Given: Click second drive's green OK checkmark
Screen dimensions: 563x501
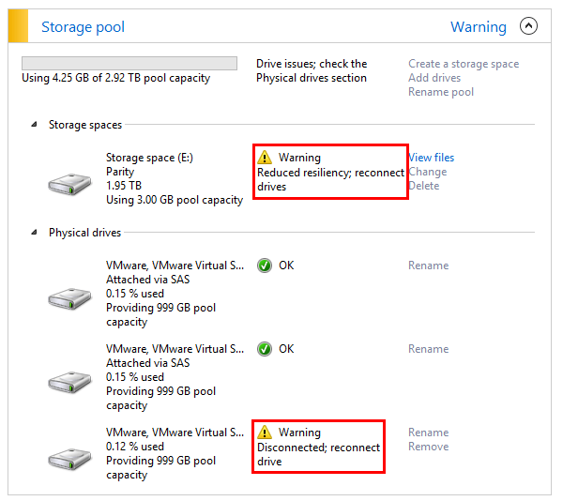Looking at the screenshot, I should pyautogui.click(x=265, y=349).
